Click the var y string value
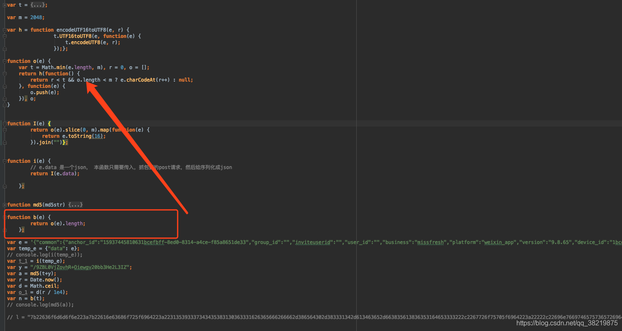 click(79, 267)
